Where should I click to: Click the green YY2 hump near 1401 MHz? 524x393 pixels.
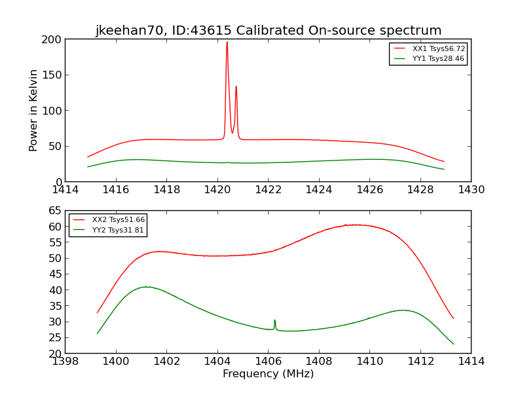(x=147, y=286)
